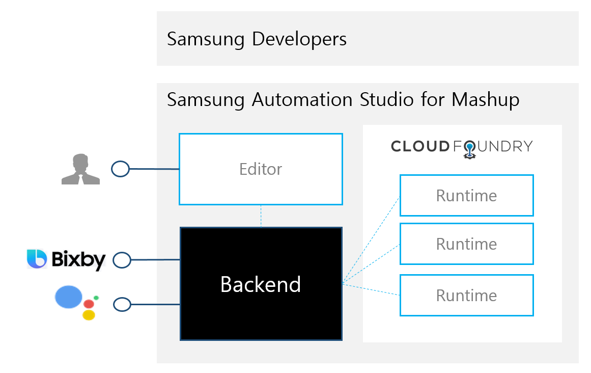Click the middle Runtime box
591x373 pixels.
(x=467, y=244)
